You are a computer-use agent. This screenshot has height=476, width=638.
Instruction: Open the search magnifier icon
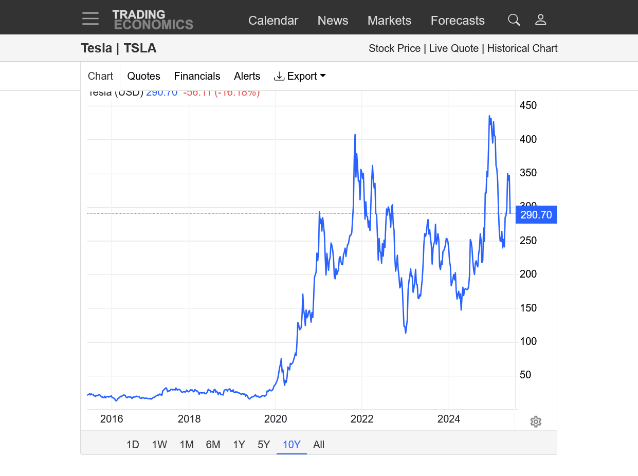coord(514,20)
